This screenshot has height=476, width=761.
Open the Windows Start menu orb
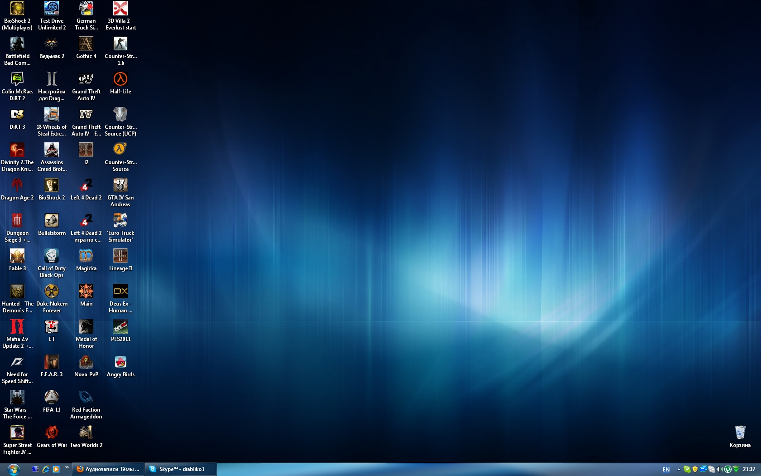pyautogui.click(x=14, y=469)
